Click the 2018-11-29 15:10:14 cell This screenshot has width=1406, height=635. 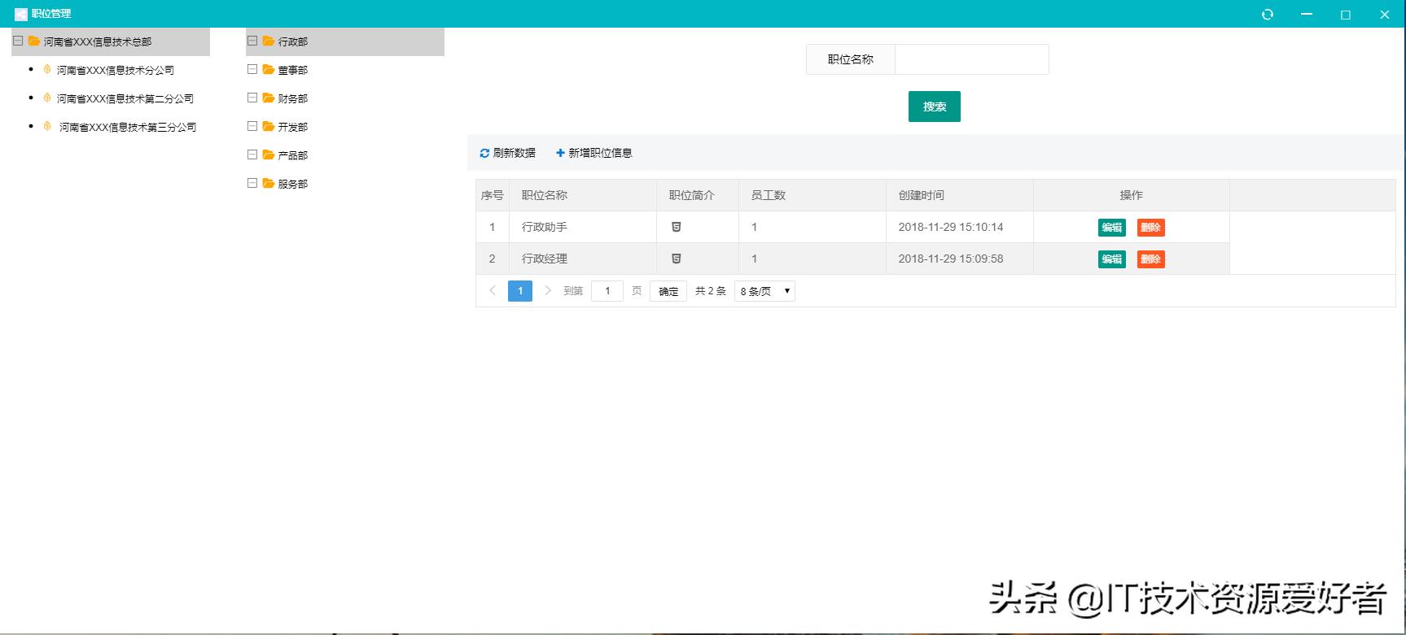click(960, 227)
